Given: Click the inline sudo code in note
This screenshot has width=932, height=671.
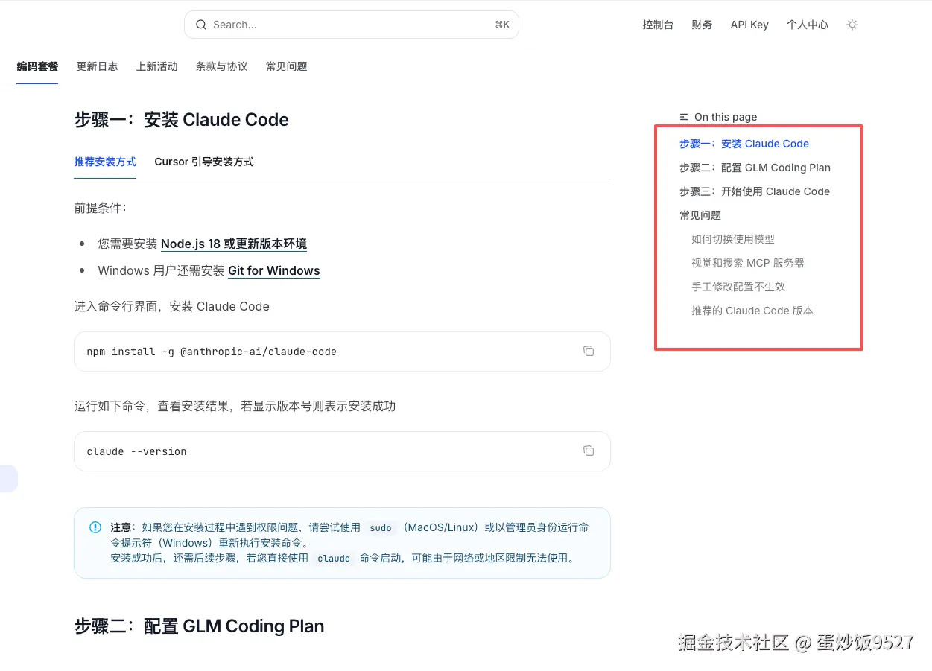Looking at the screenshot, I should tap(381, 528).
